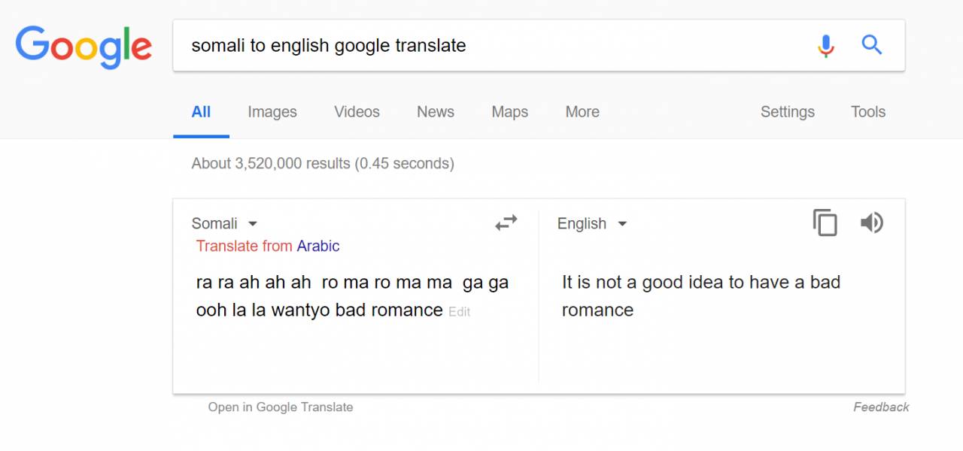
Task: Open the English target language dropdown
Action: click(x=591, y=224)
